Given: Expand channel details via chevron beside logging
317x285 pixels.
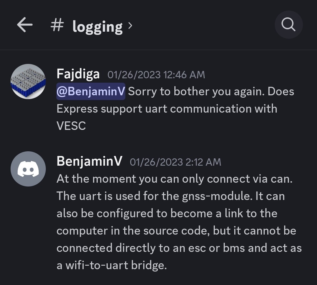Looking at the screenshot, I should tap(130, 26).
